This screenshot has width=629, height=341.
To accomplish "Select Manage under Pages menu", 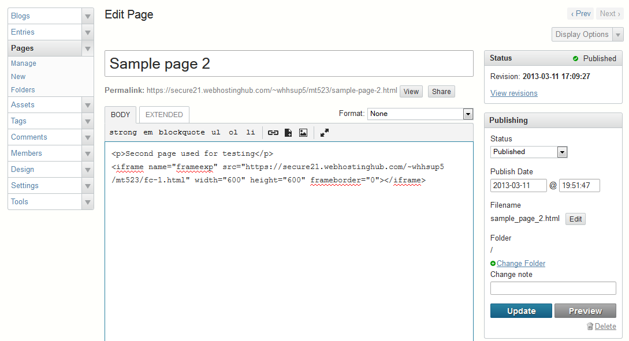I will [24, 63].
